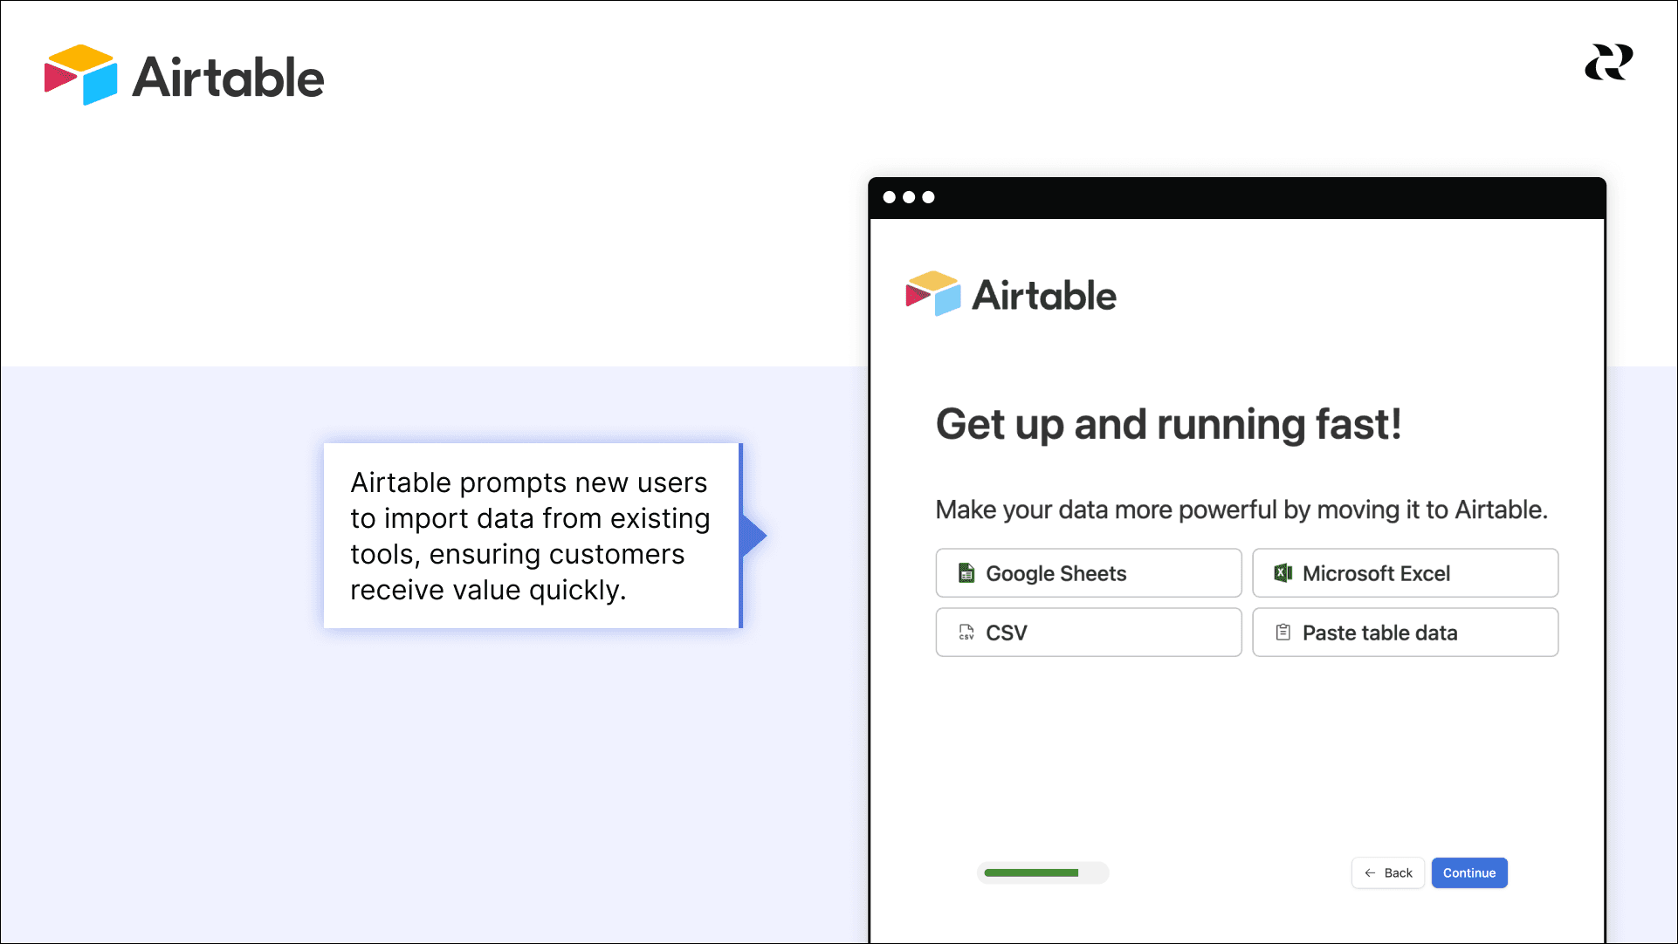Screen dimensions: 1678x944
Task: Go back with the Back button
Action: [x=1388, y=873]
